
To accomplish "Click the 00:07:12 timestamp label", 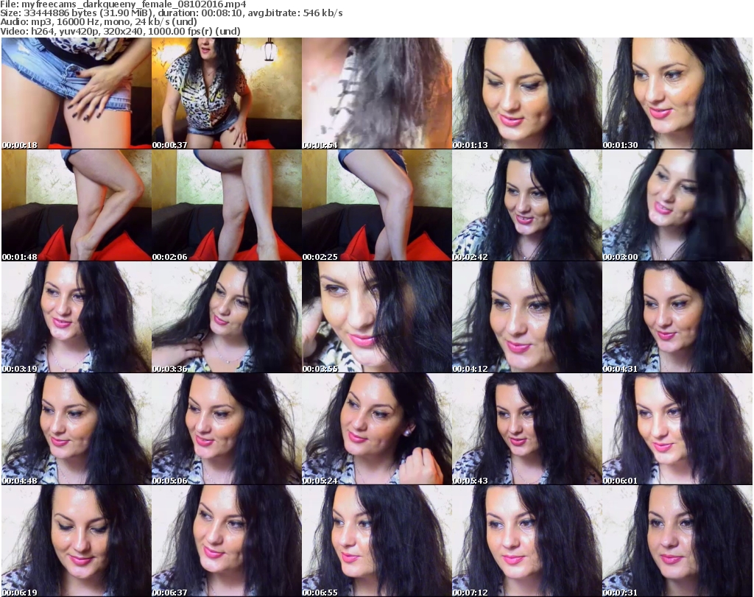I will pos(471,592).
